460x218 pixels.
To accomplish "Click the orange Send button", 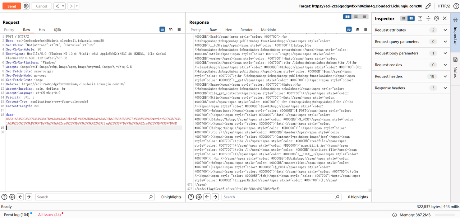I will pos(12,6).
